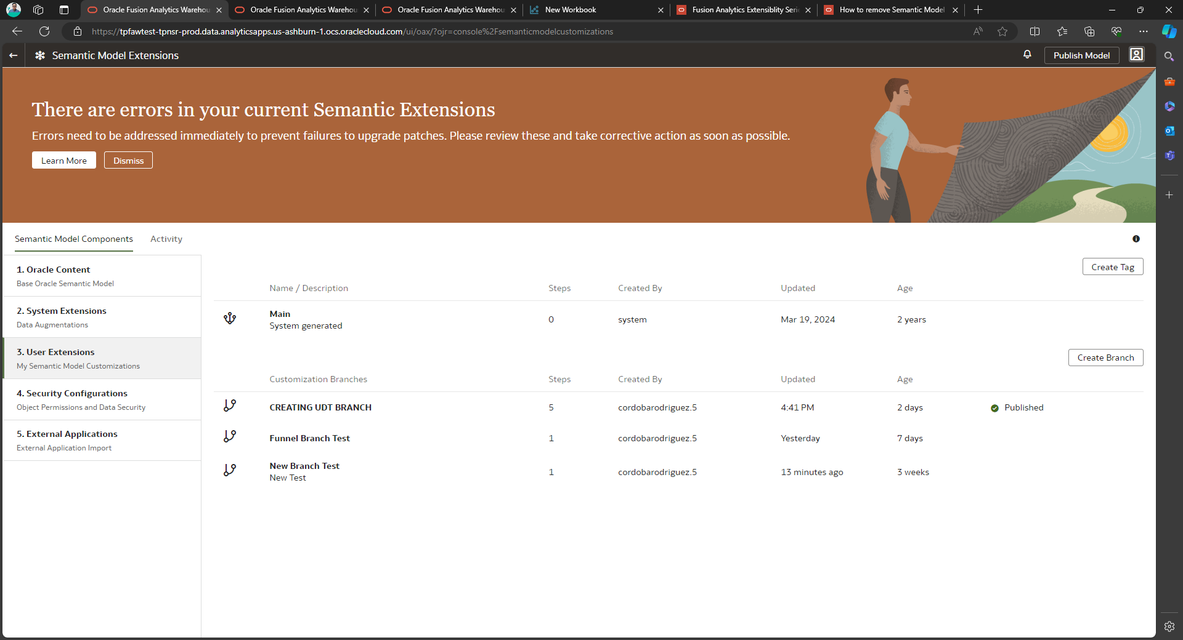Image resolution: width=1183 pixels, height=640 pixels.
Task: Toggle the read aloud icon
Action: (x=978, y=31)
